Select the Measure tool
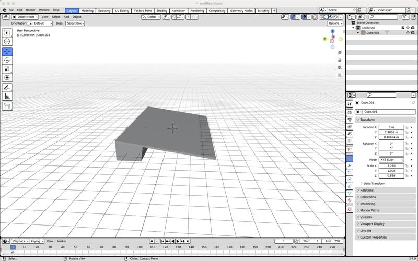The width and height of the screenshot is (418, 261). pos(7,97)
